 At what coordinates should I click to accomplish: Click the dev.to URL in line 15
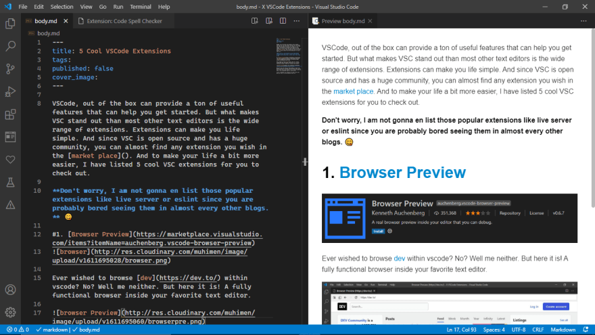point(188,278)
